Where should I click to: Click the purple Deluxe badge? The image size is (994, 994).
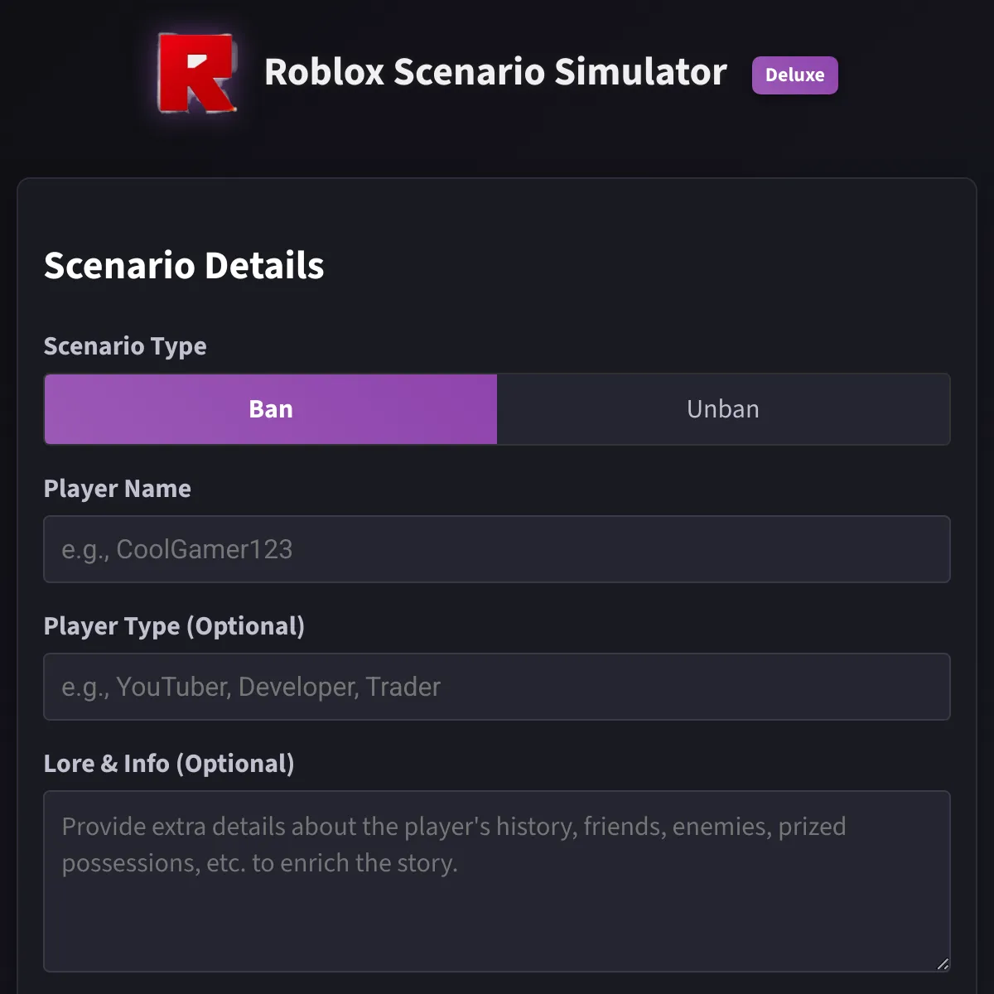tap(794, 75)
